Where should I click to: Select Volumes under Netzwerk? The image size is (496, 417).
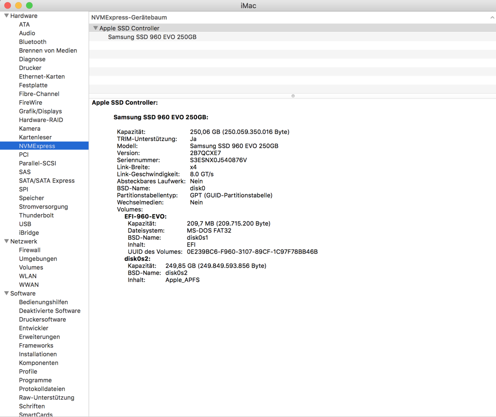(x=31, y=268)
